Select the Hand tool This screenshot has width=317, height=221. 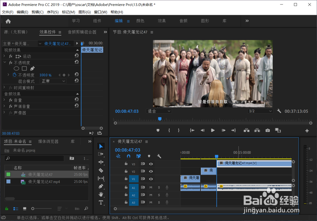(101, 194)
